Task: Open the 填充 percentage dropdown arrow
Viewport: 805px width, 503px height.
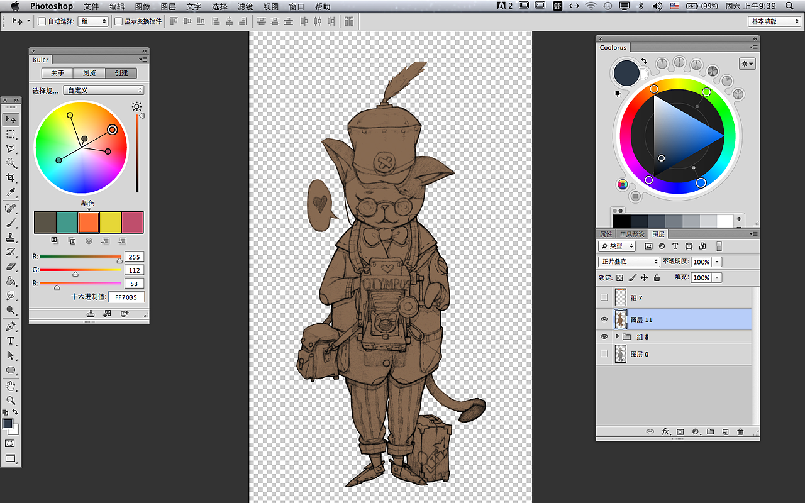Action: pyautogui.click(x=718, y=277)
